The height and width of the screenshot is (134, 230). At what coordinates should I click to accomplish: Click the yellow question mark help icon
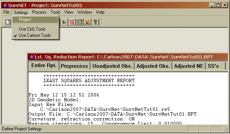95,22
